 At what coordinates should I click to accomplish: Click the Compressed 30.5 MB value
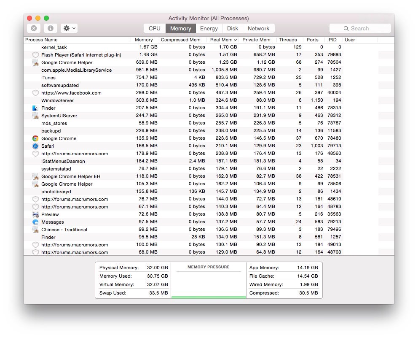[308, 293]
